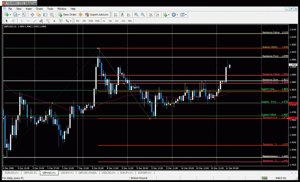
Task: Click the connection status bars in status bar
Action: [x=264, y=178]
